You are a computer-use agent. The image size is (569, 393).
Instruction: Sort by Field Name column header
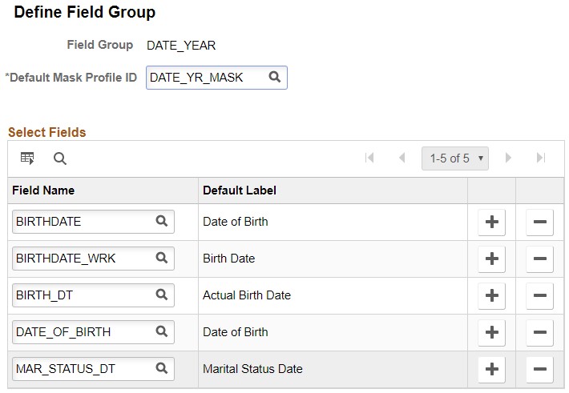[x=45, y=190]
